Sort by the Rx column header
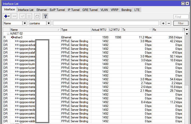Screen dimensions: 191x124 tap(168, 29)
